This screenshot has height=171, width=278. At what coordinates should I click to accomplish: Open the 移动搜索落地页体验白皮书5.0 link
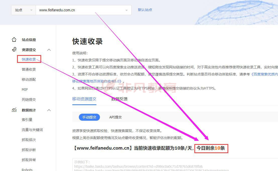[x=97, y=81]
